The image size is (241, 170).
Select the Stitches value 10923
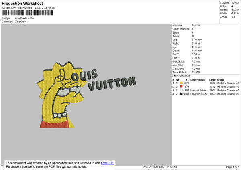pyautogui.click(x=235, y=3)
